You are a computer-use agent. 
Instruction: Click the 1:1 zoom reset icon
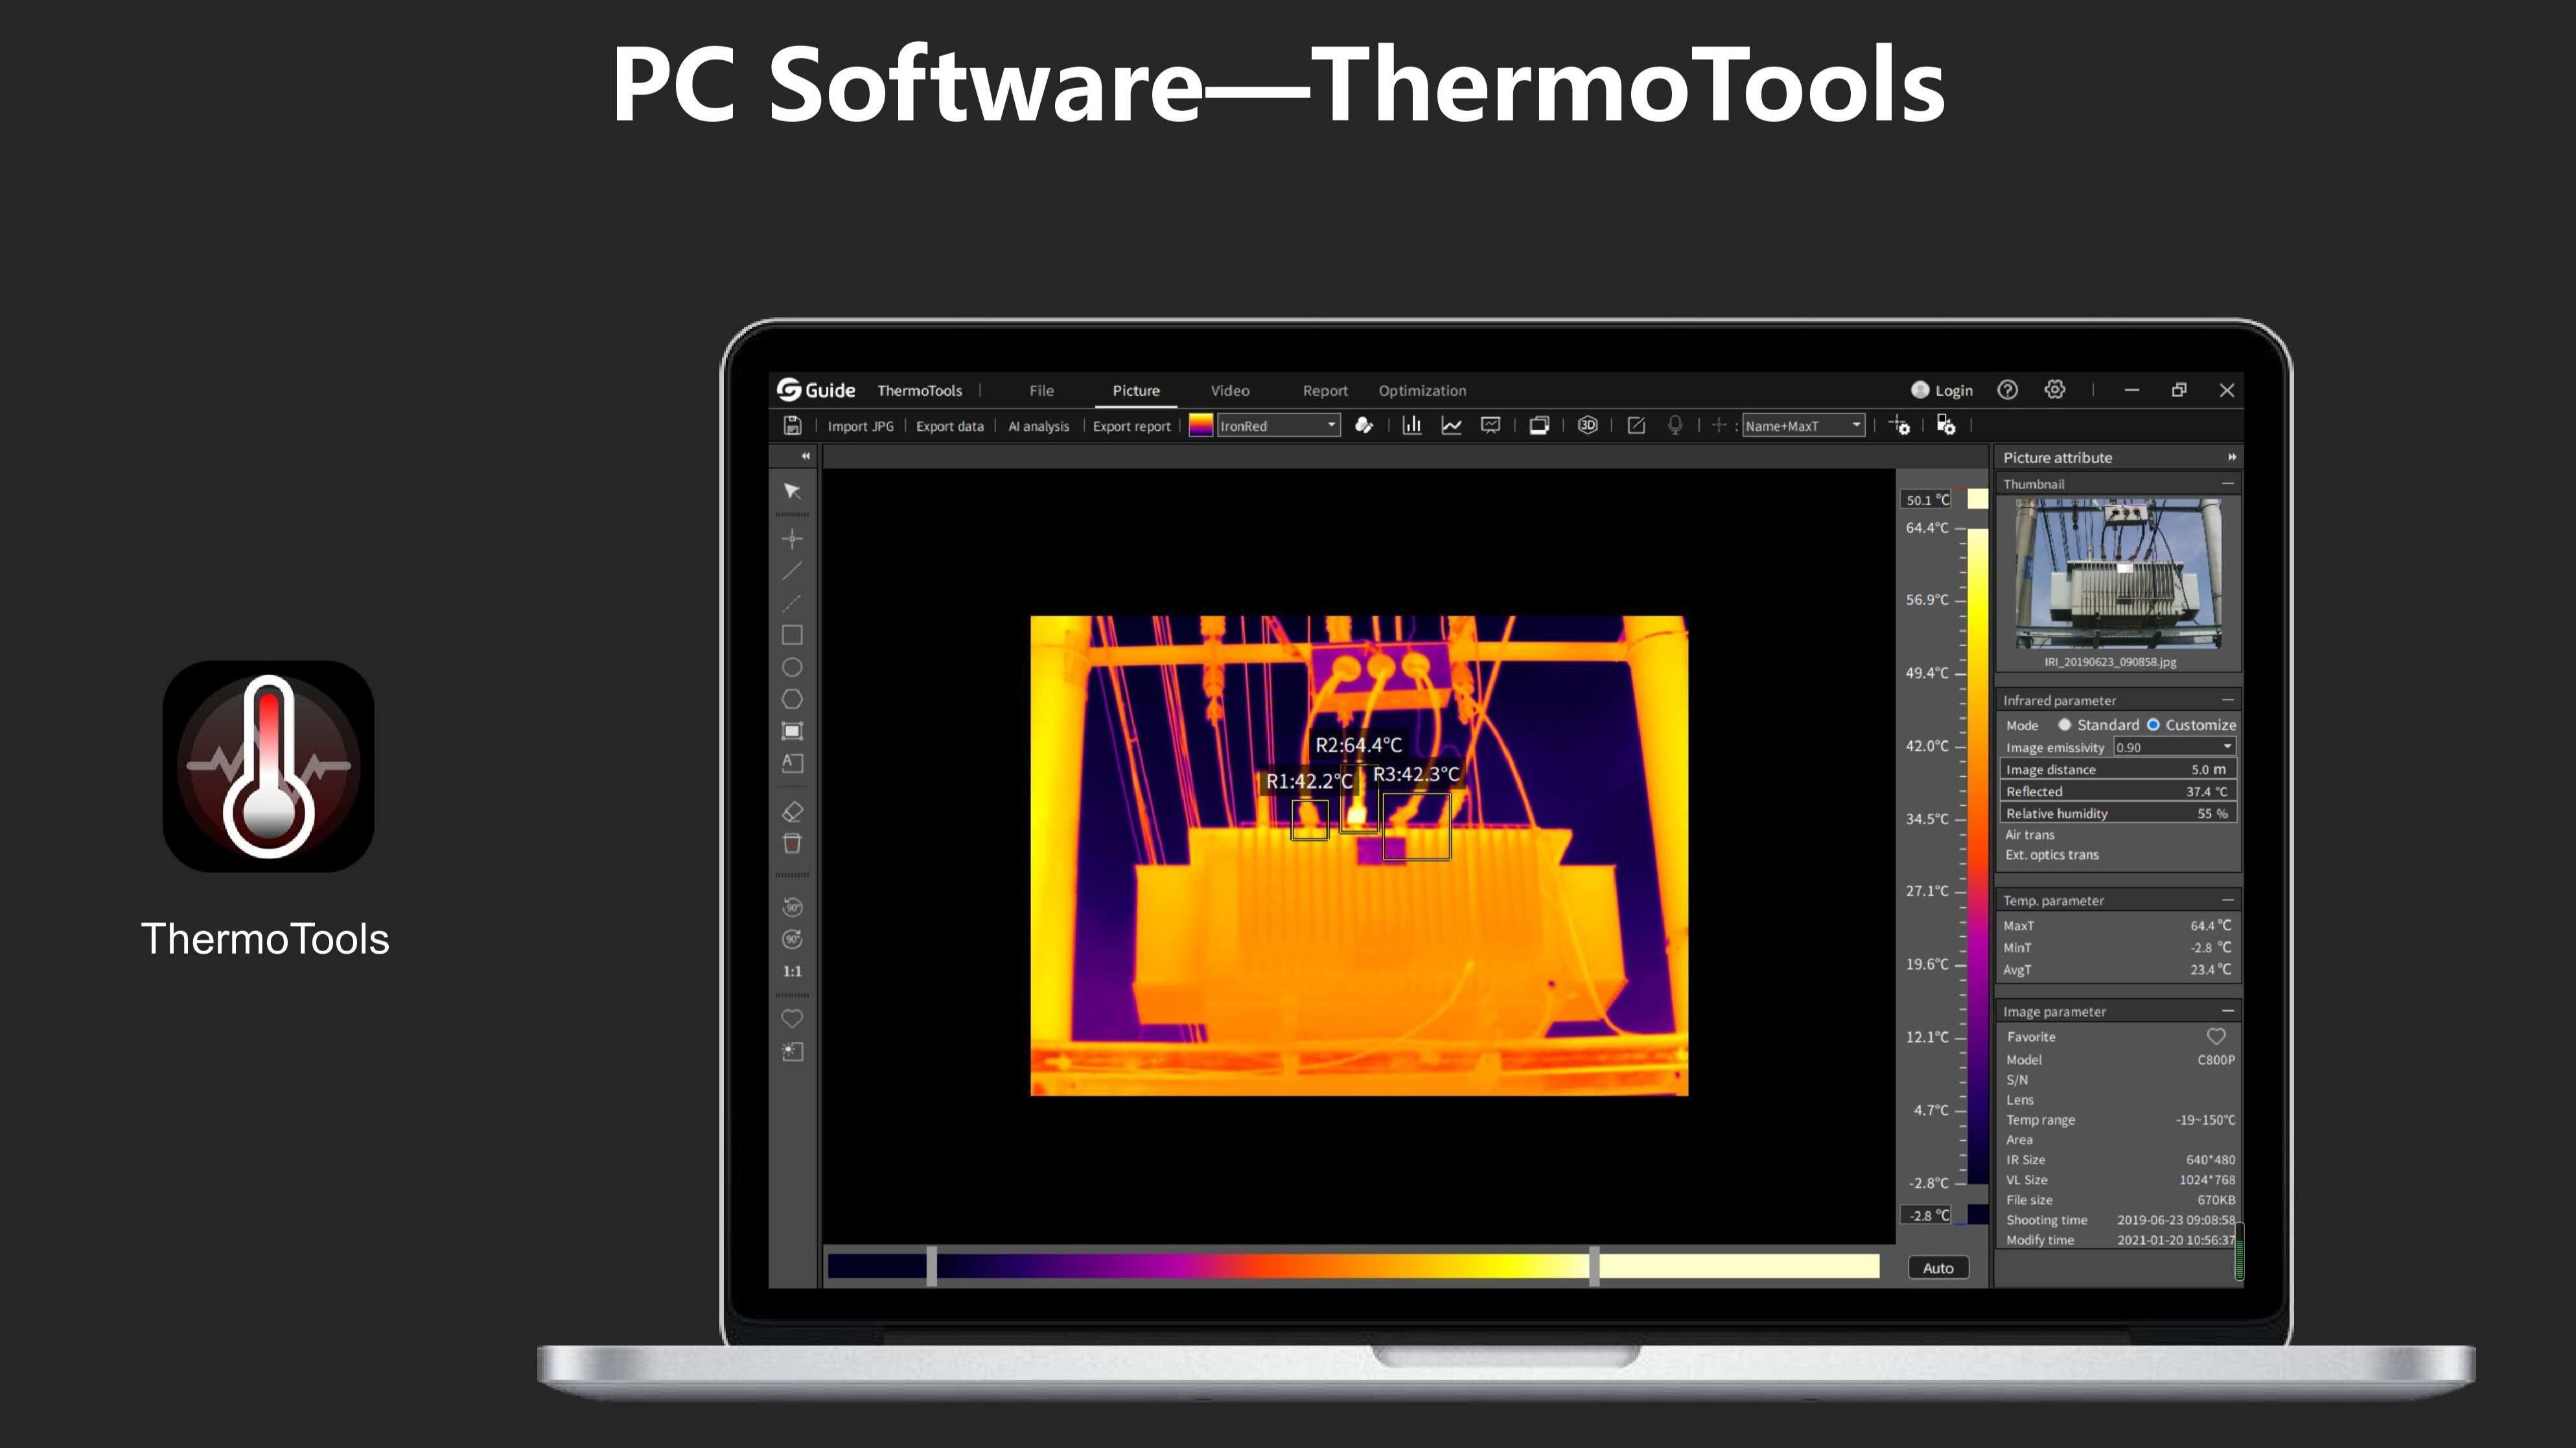pyautogui.click(x=792, y=971)
